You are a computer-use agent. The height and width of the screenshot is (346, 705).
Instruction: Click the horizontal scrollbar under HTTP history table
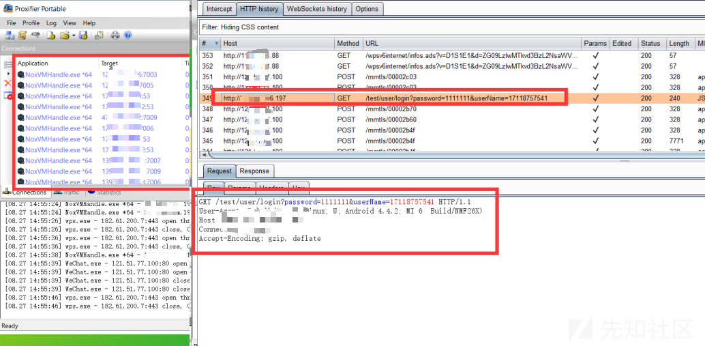409,154
